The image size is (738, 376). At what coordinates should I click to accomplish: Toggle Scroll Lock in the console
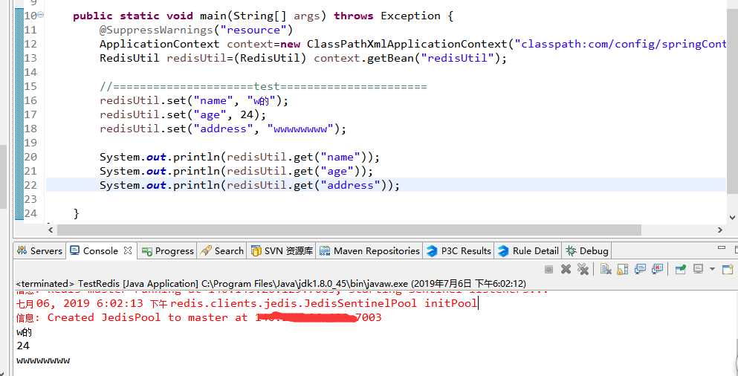point(623,269)
